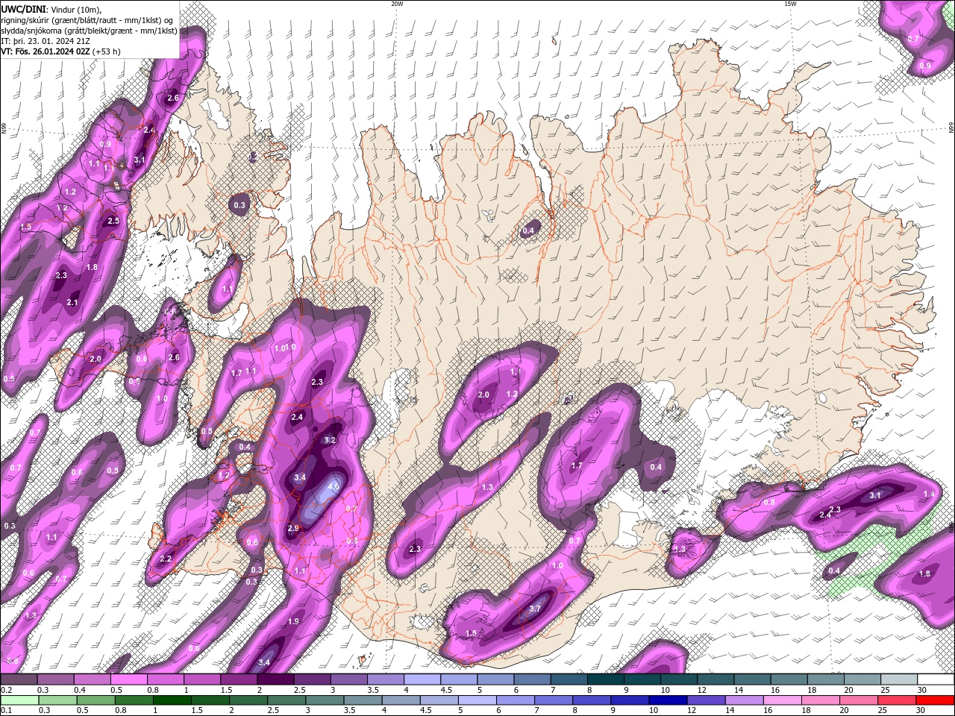Click the 1.5 label under the snow legend
This screenshot has width=955, height=716.
pyautogui.click(x=225, y=690)
